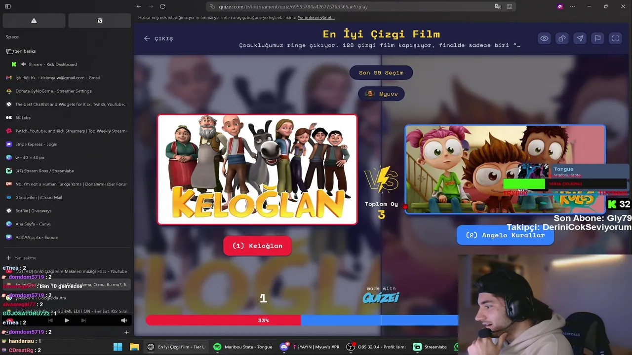Open 'Yer imlerini yönet...' bookmarks link
Image resolution: width=632 pixels, height=355 pixels.
[x=316, y=18]
